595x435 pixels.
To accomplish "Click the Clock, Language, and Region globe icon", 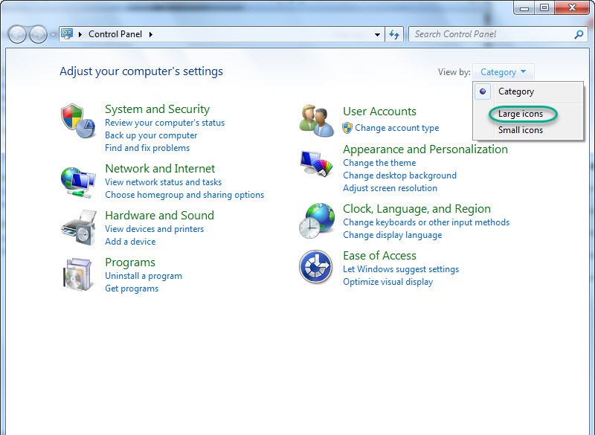I will (317, 221).
